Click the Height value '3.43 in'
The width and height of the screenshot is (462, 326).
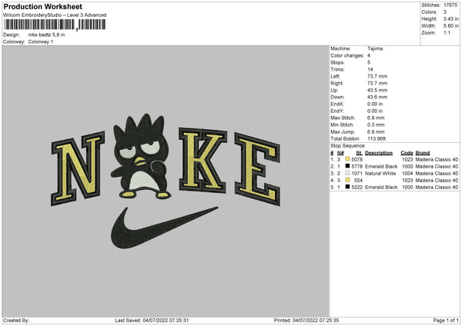450,18
